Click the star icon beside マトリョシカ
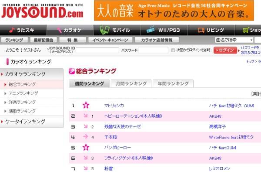 tap(86, 105)
